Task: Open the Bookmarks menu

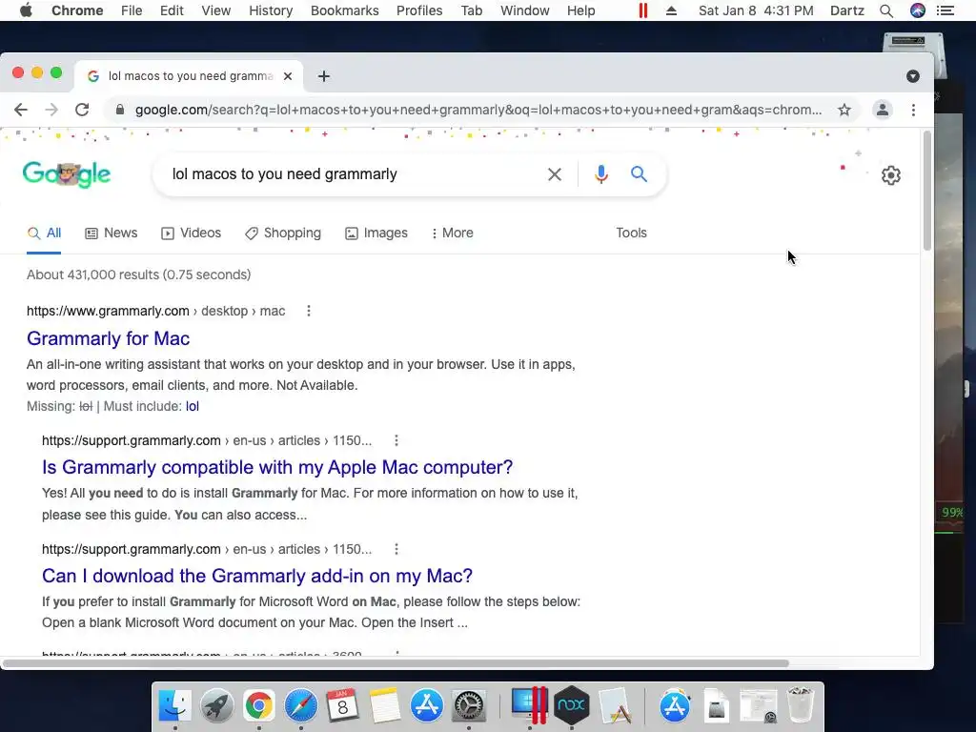Action: (x=344, y=10)
